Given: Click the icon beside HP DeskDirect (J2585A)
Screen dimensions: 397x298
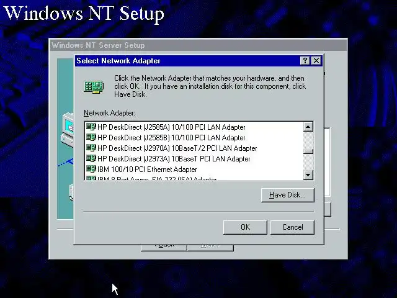Looking at the screenshot, I should 91,127.
